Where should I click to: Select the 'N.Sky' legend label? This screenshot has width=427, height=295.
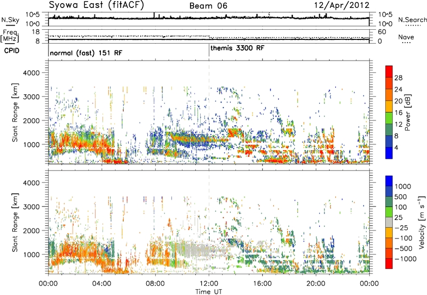(10, 20)
